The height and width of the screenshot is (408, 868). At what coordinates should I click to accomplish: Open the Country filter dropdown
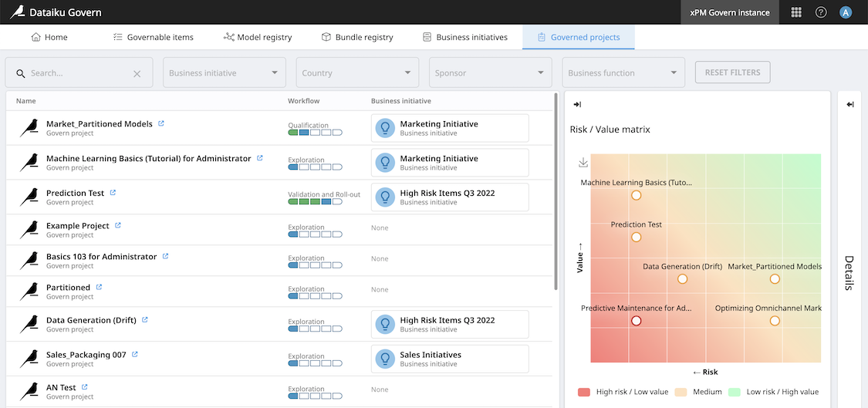(x=357, y=72)
